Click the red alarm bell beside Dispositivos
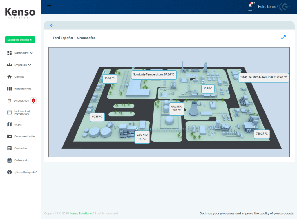 [34, 100]
